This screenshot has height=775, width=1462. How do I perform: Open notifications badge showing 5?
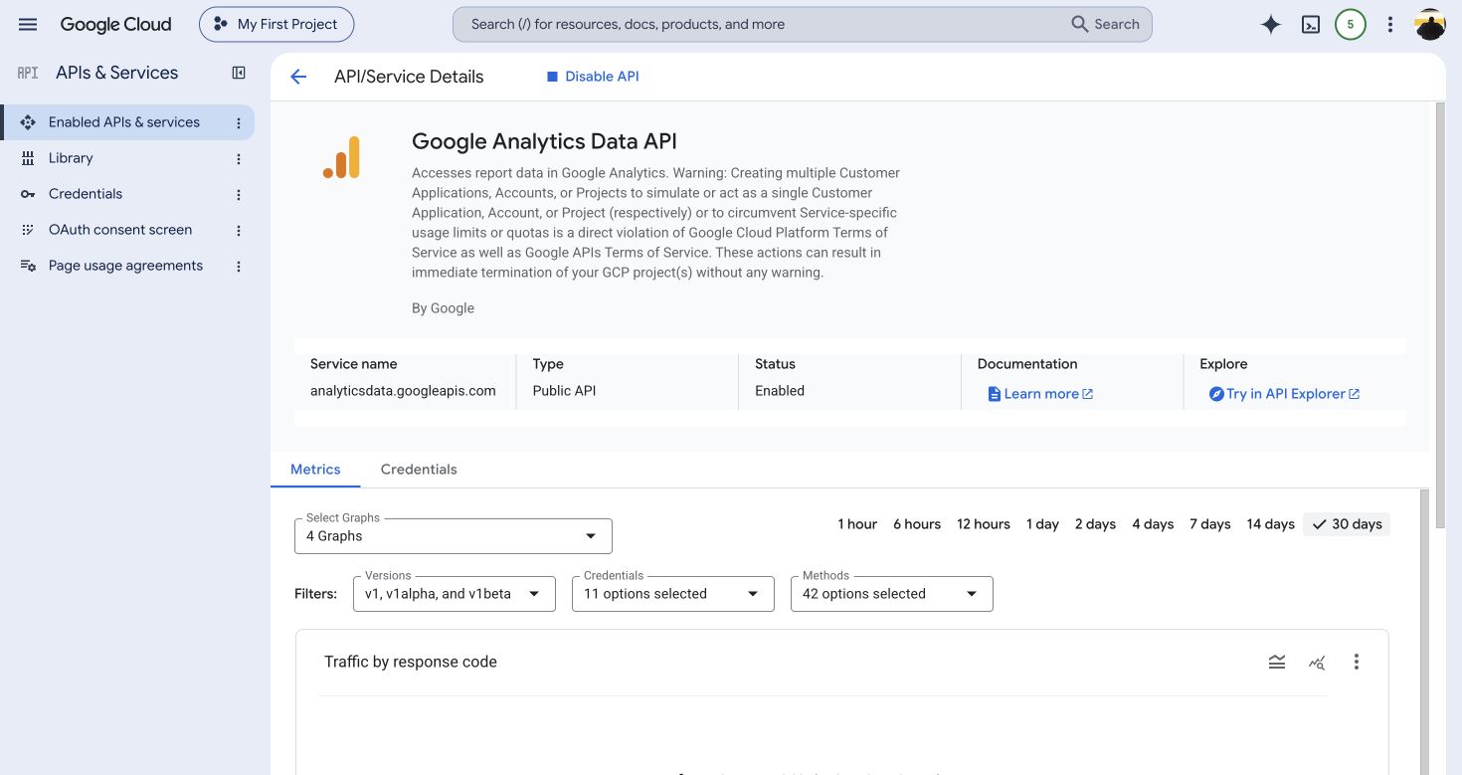(x=1350, y=25)
